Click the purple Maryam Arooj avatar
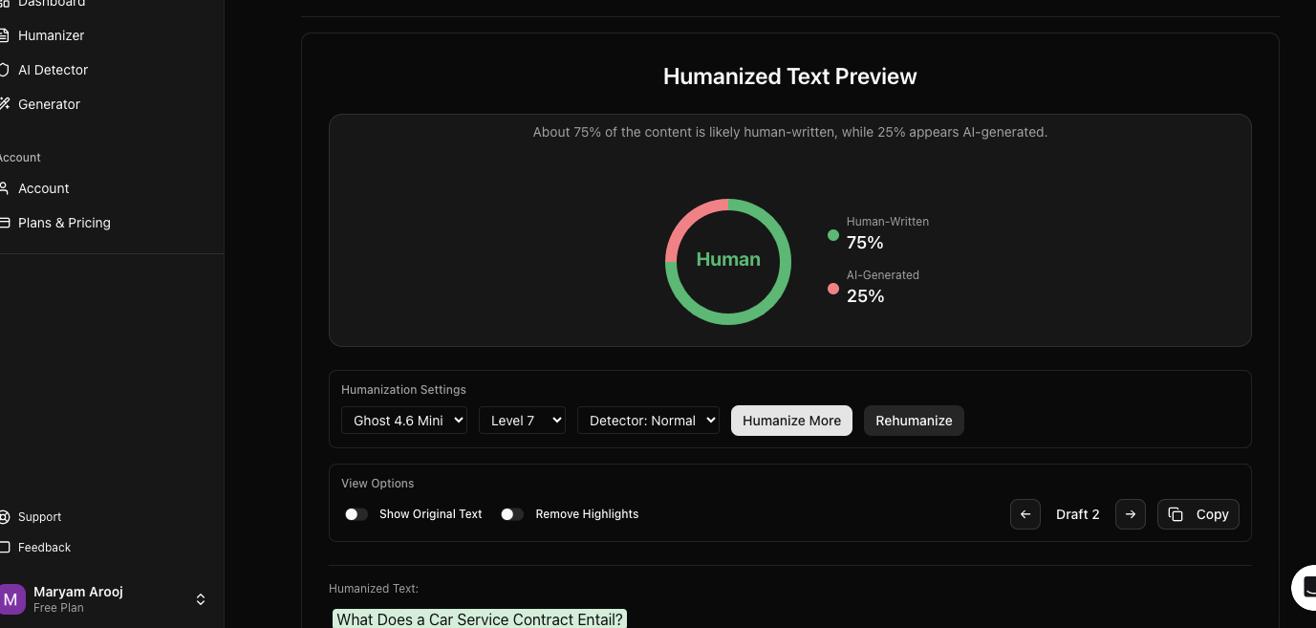This screenshot has width=1316, height=628. click(x=11, y=599)
